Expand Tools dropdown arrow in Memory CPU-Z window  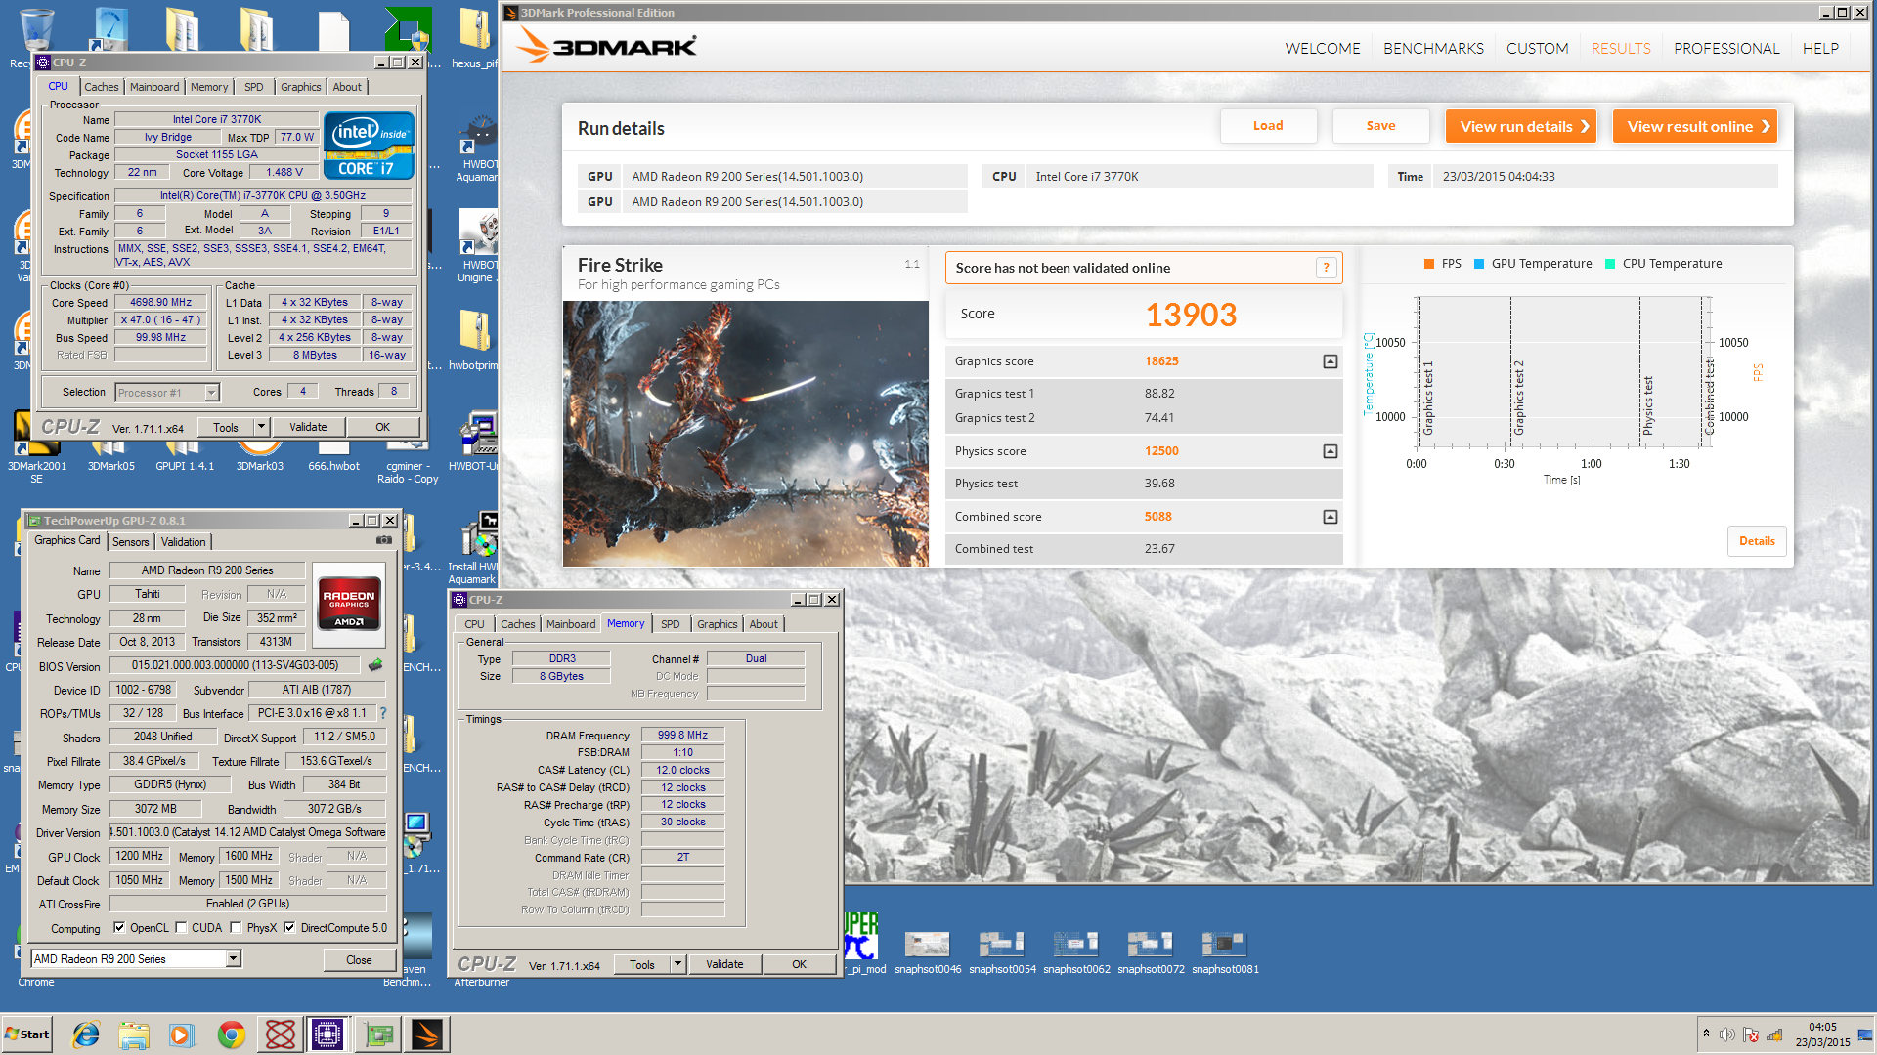coord(677,964)
